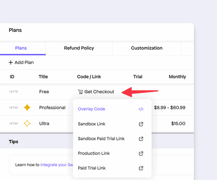Open the Get Checkout dropdown for Free plan
This screenshot has height=180, width=217.
tap(96, 92)
